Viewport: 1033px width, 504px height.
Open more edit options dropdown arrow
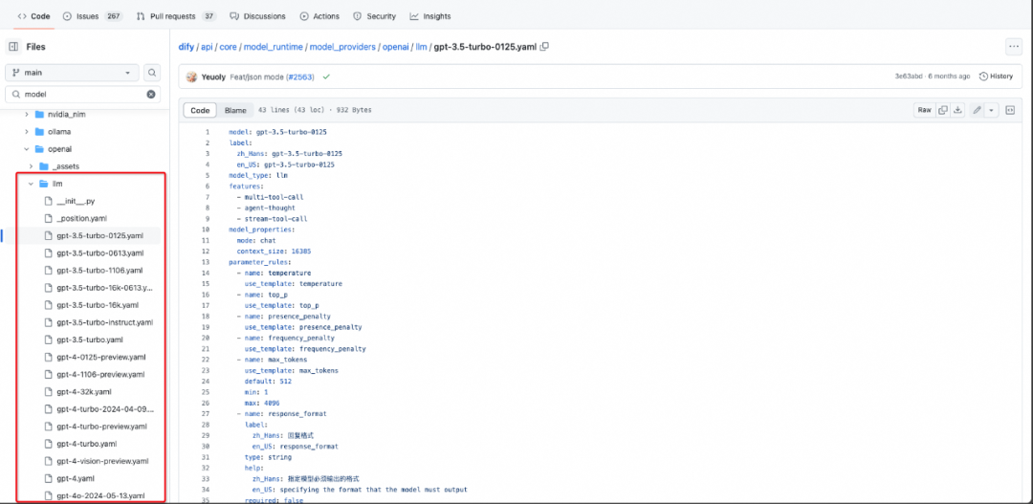coord(992,110)
